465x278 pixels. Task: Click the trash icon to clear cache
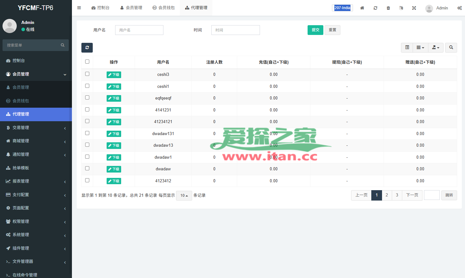point(388,8)
